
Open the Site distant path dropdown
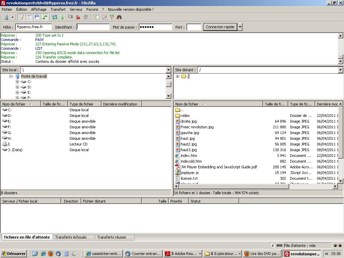(341, 70)
